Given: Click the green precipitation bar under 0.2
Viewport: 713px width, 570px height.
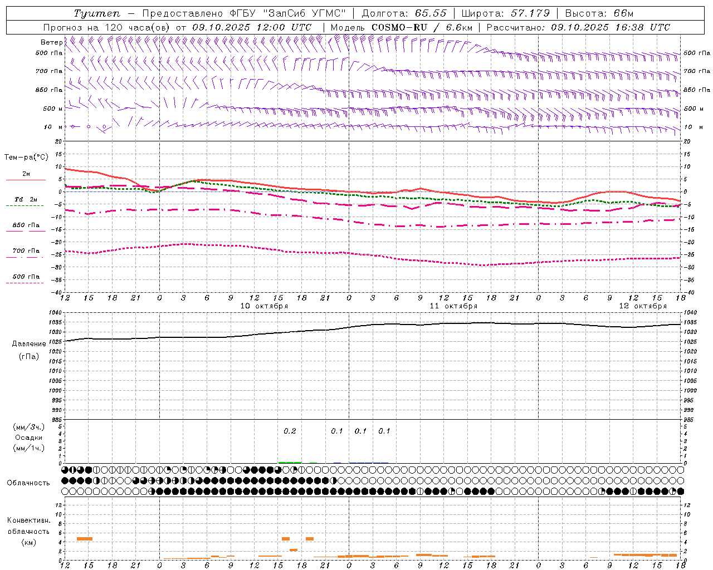Looking at the screenshot, I should coord(290,462).
